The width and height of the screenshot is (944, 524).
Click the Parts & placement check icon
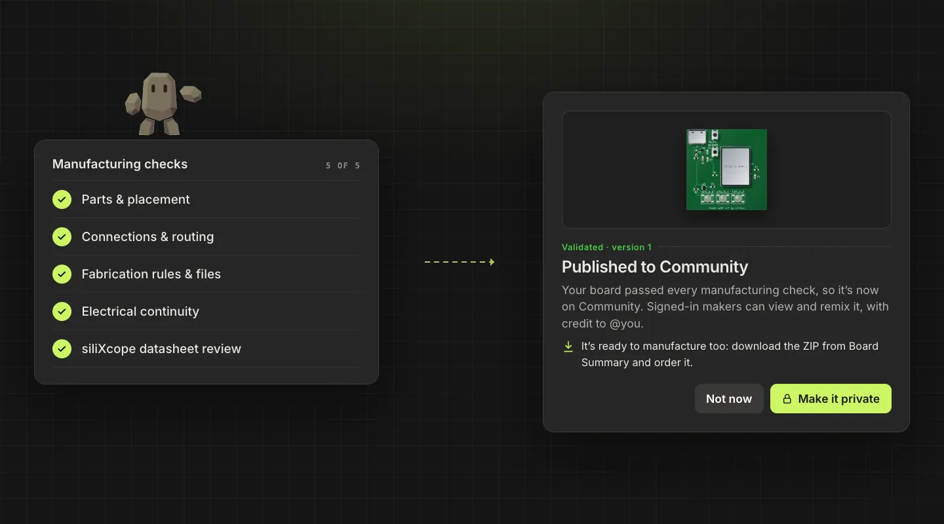tap(62, 199)
